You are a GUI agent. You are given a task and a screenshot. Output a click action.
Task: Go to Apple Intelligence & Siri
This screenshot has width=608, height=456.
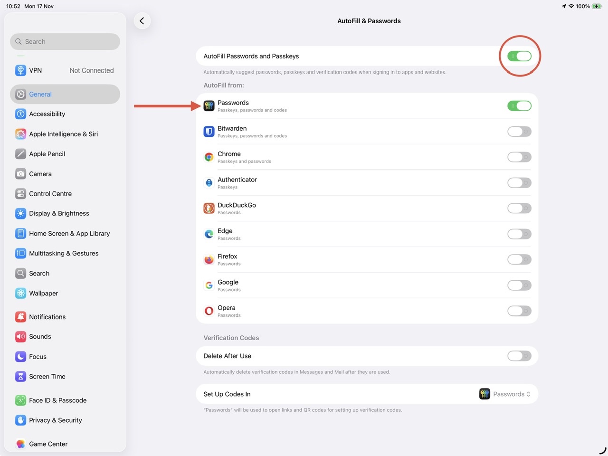63,134
